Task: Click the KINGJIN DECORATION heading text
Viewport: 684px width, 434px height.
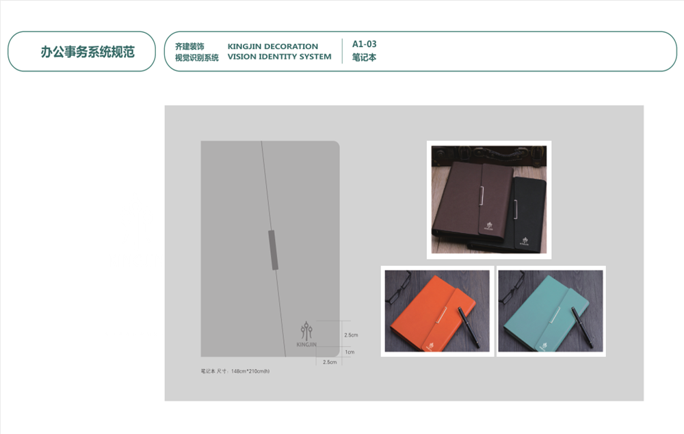Action: click(x=273, y=46)
